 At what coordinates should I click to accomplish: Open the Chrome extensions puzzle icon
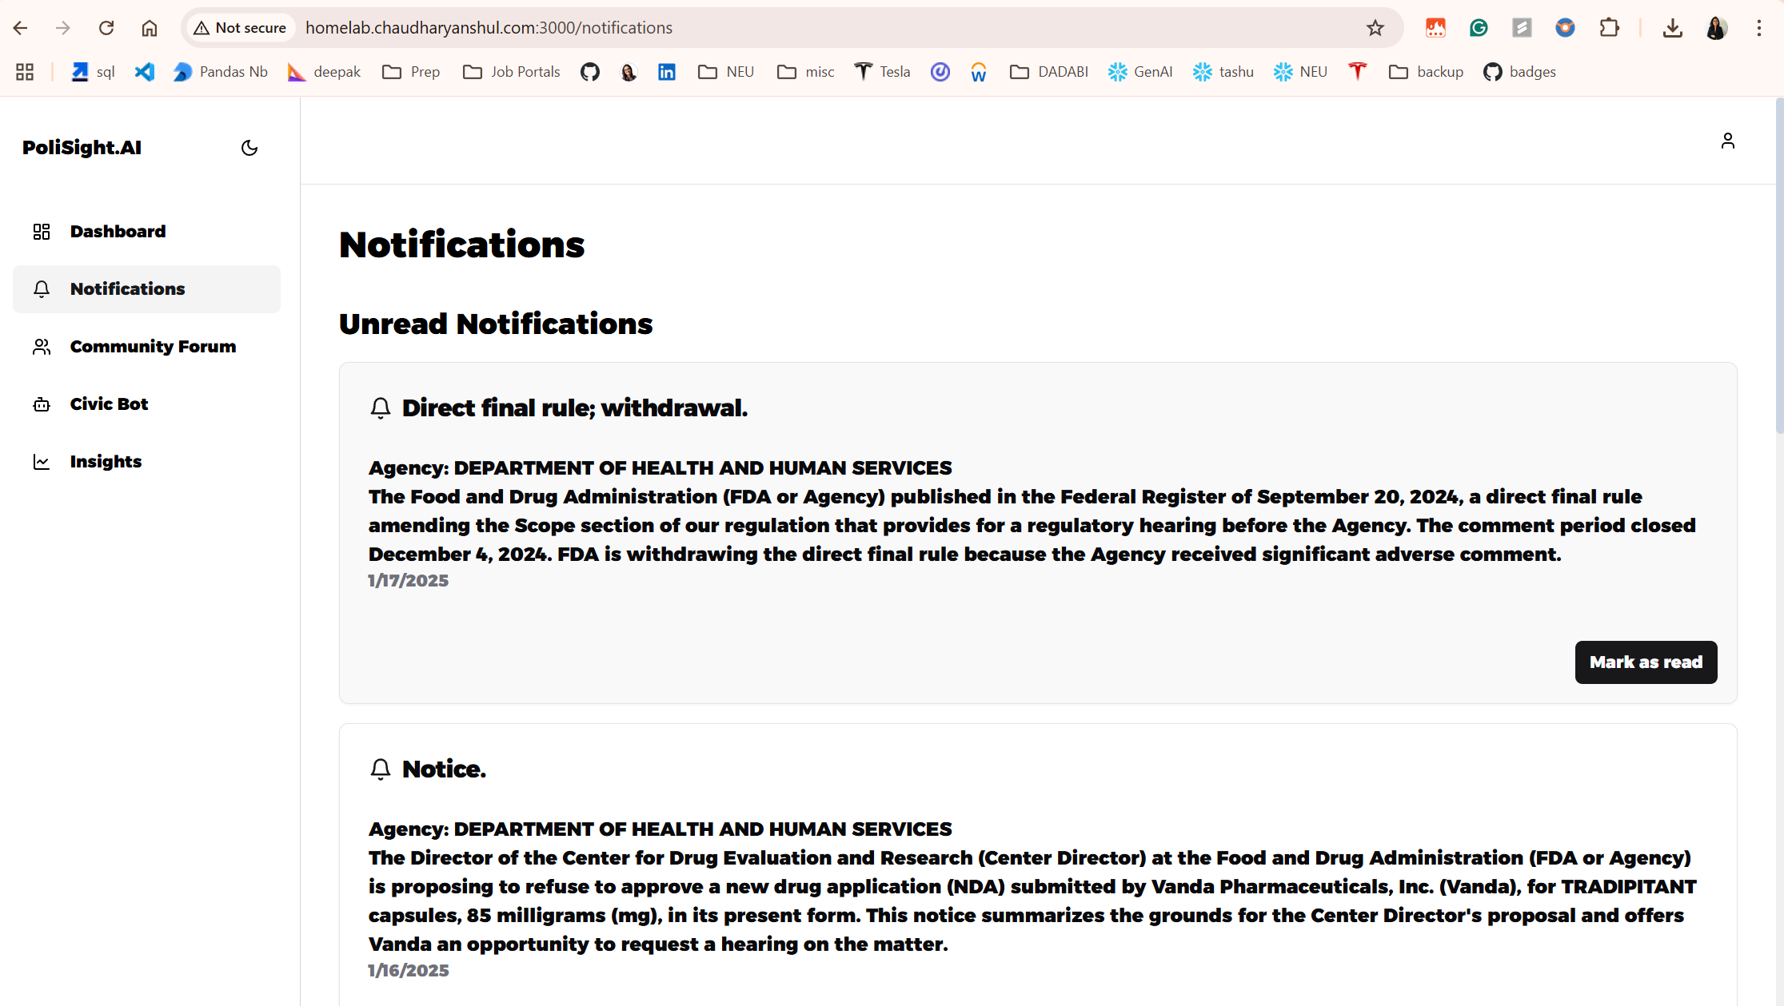(1609, 28)
